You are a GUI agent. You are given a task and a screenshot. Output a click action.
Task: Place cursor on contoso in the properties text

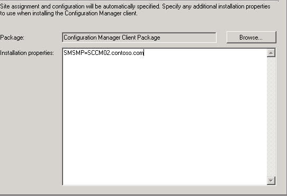121,53
